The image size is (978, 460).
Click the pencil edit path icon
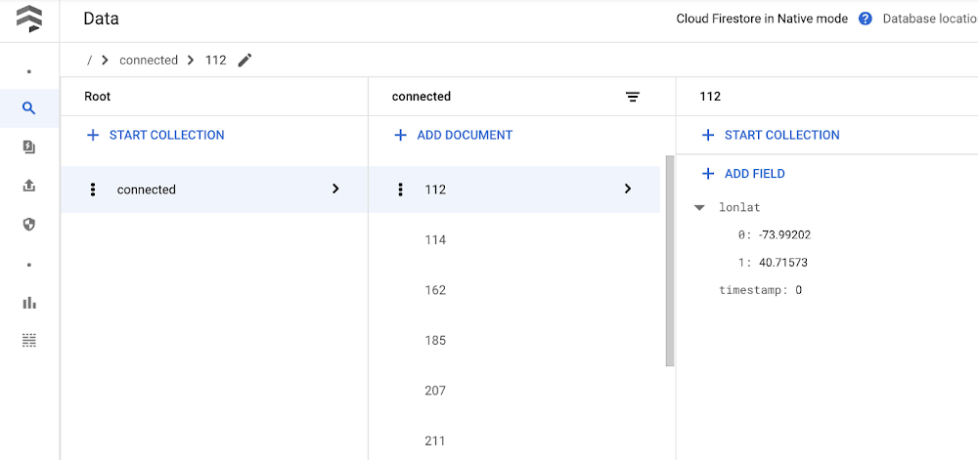point(244,61)
